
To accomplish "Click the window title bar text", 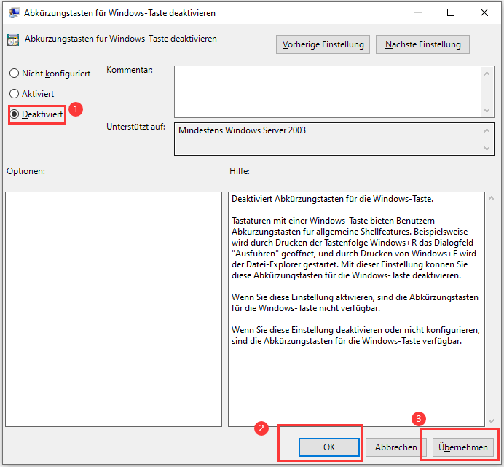I will 119,13.
